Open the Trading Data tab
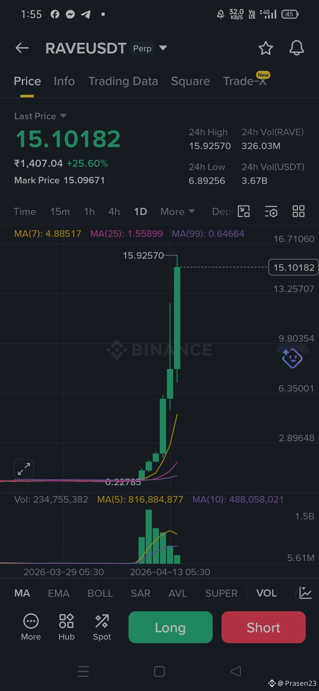 [123, 81]
